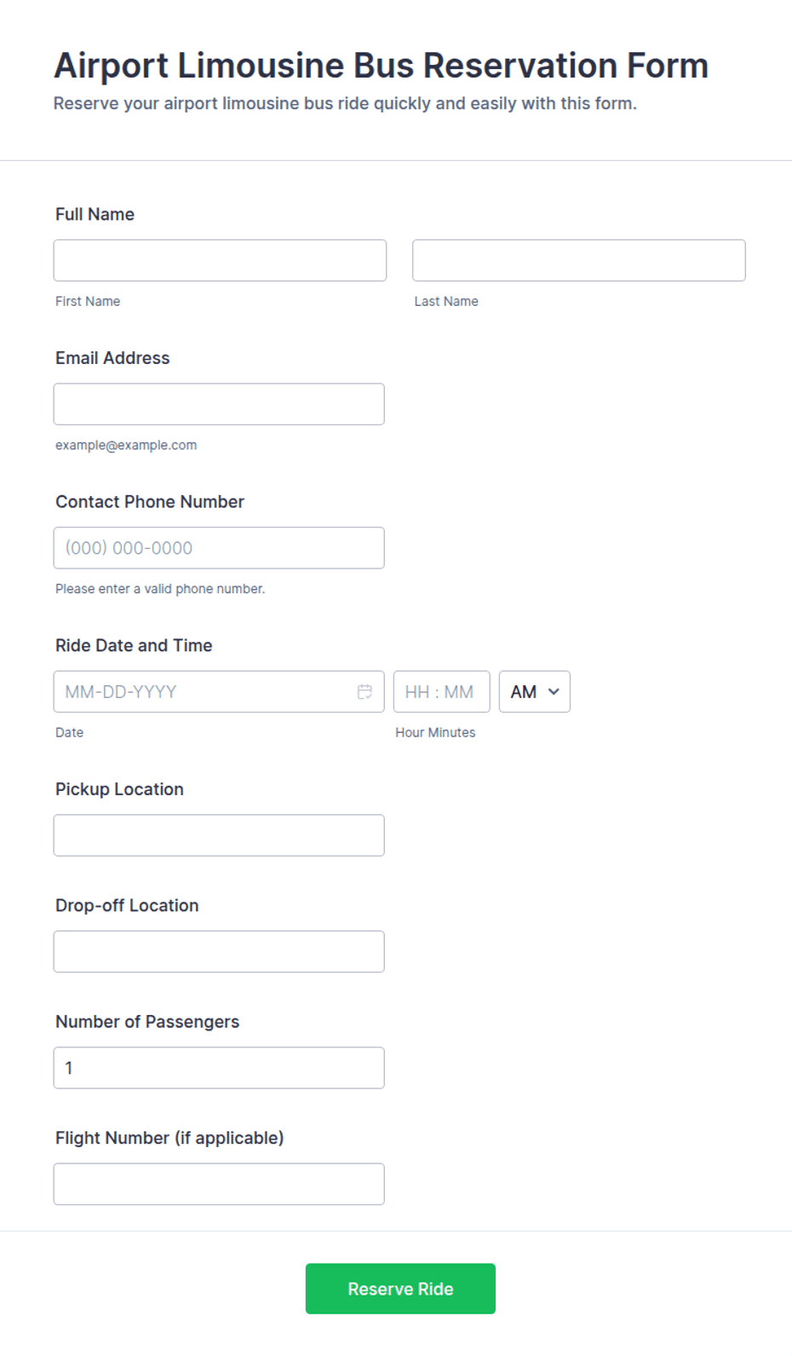Screen dimensions: 792x1356
Task: Select the Email Address text box
Action: 219,404
